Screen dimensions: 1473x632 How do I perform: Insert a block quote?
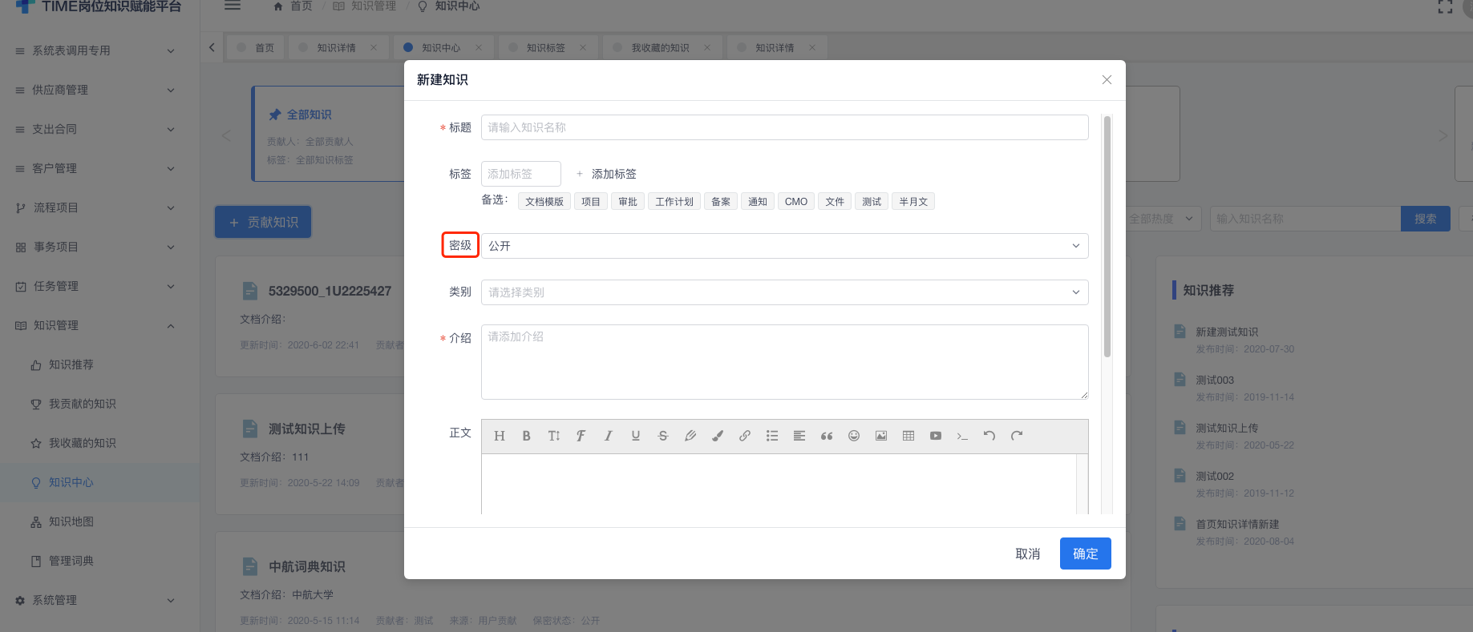pos(827,436)
